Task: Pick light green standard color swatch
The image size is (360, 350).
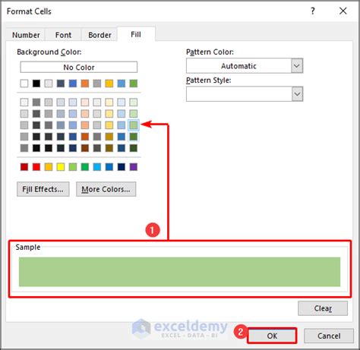Action: pyautogui.click(x=73, y=167)
